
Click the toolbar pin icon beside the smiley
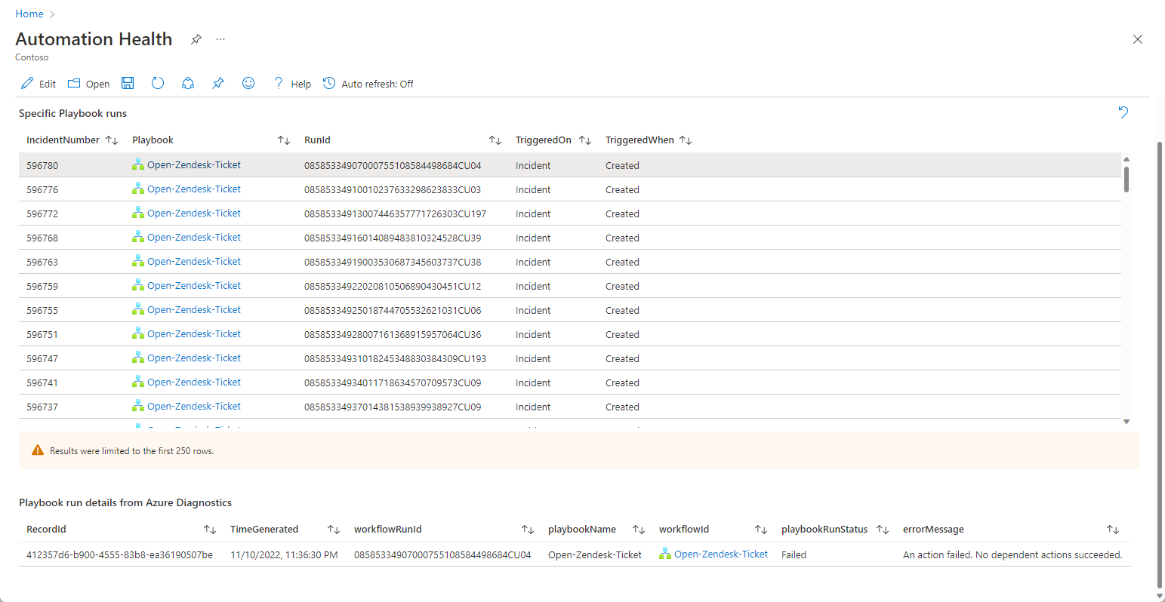[218, 83]
